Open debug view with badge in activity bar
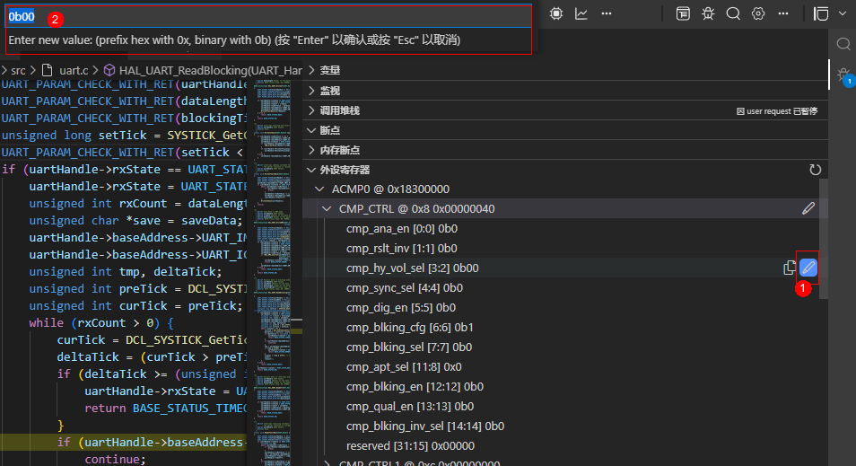This screenshot has width=856, height=466. pos(844,75)
